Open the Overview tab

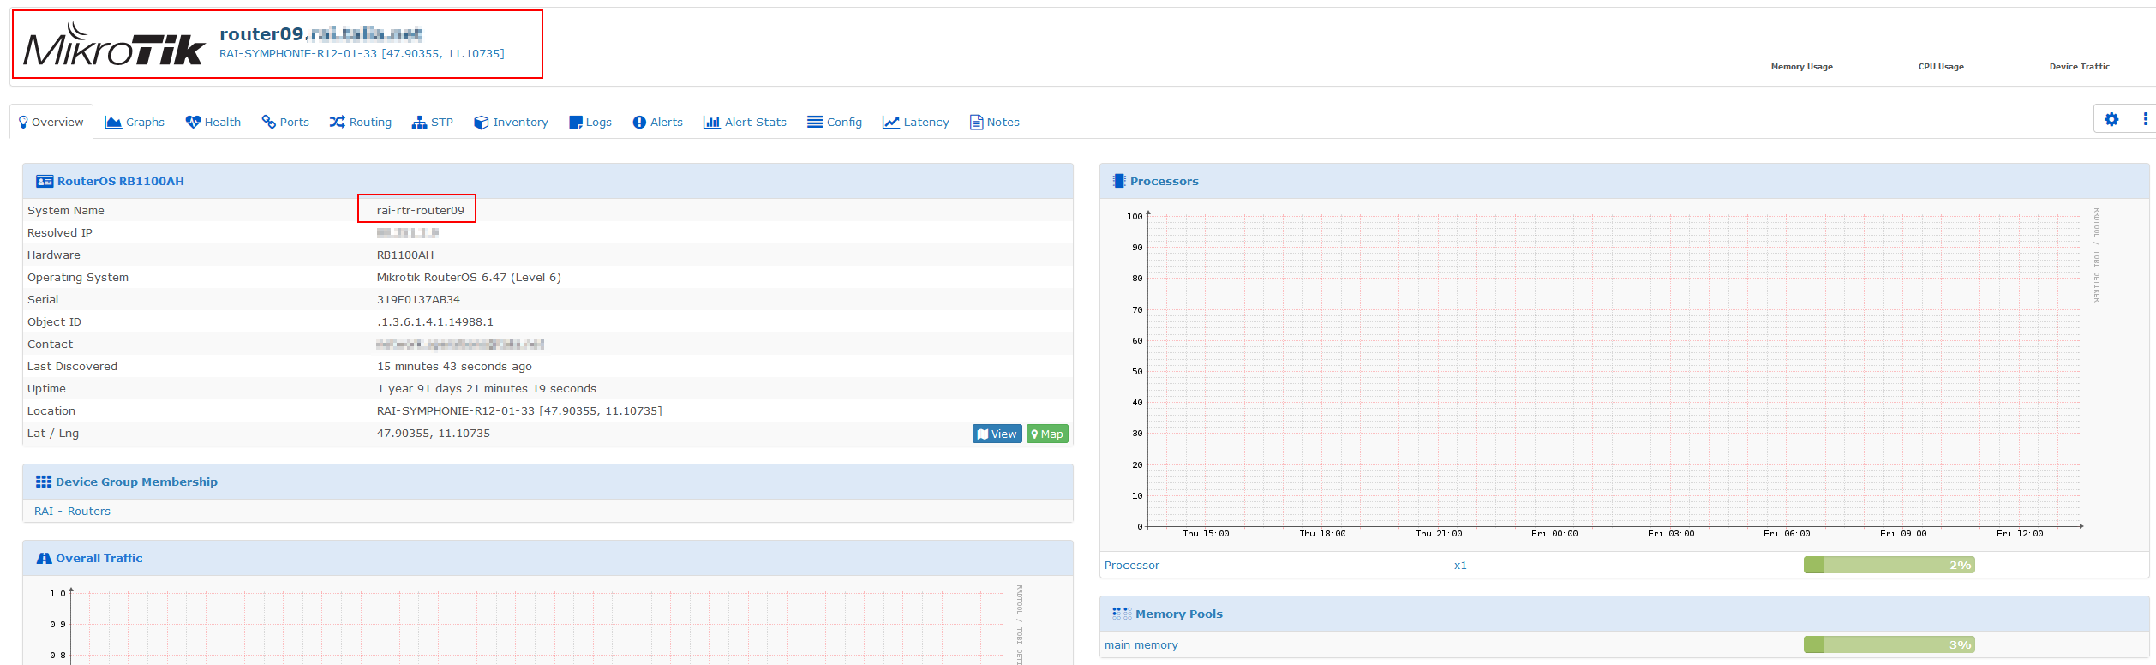pyautogui.click(x=51, y=122)
